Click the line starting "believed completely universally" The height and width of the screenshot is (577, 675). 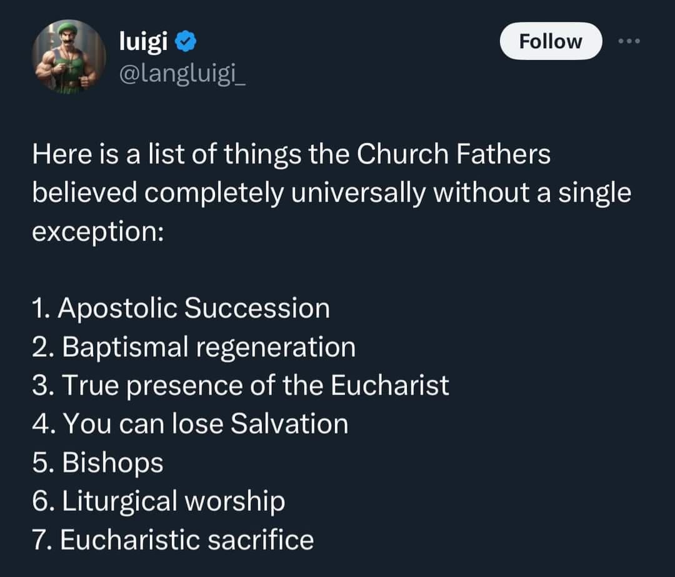point(331,193)
